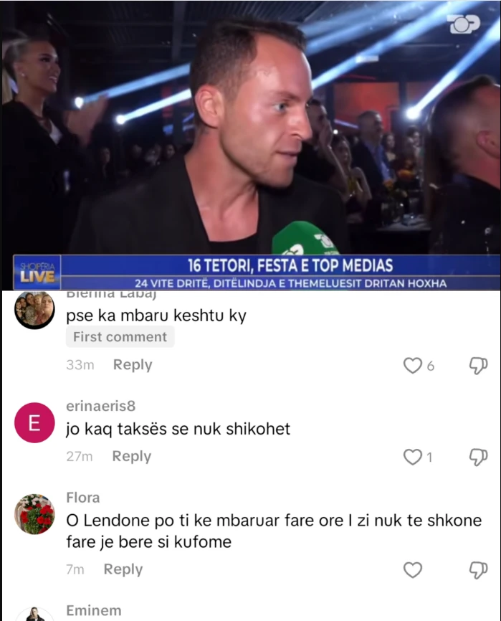
Task: Tap the 'First comment' badge
Action: pyautogui.click(x=120, y=336)
